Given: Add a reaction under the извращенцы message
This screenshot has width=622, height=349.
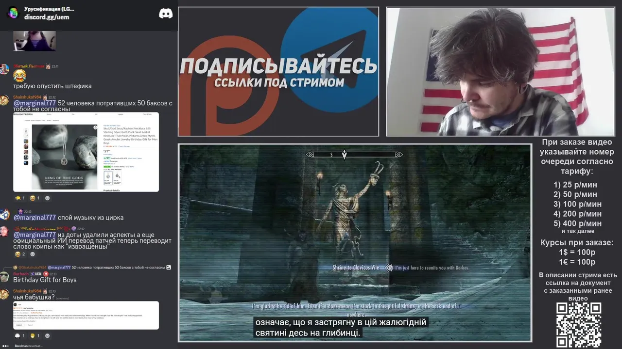Looking at the screenshot, I should click(33, 254).
